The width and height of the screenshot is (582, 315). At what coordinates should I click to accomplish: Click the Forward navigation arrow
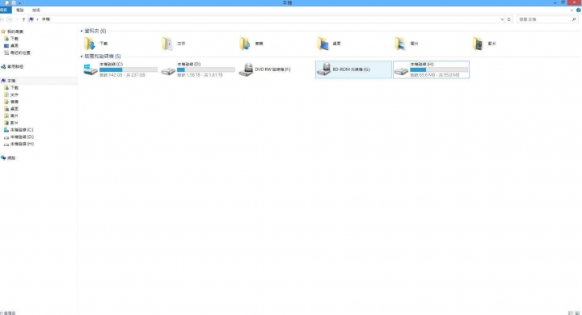[x=10, y=19]
